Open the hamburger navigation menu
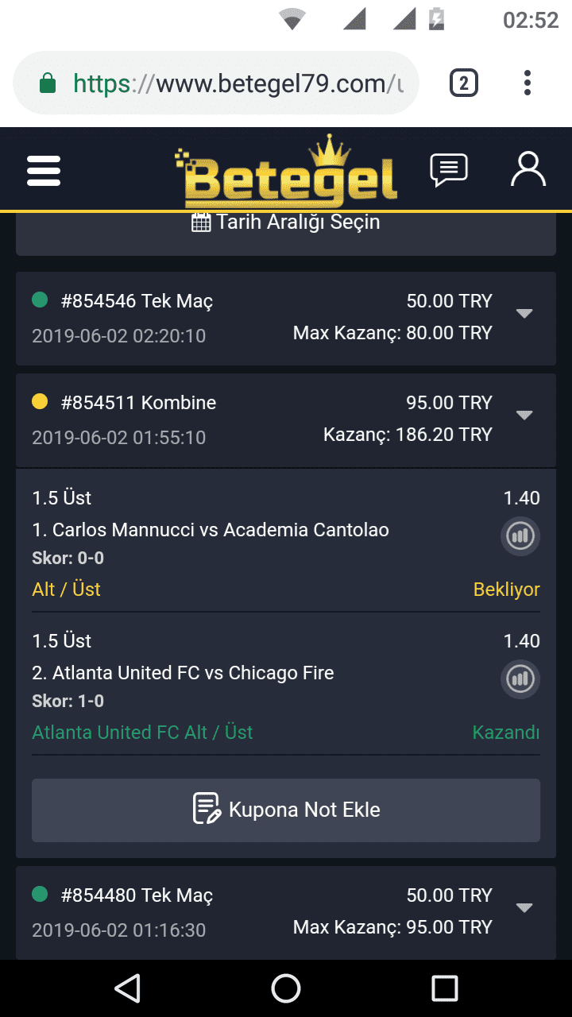572x1017 pixels. point(44,171)
